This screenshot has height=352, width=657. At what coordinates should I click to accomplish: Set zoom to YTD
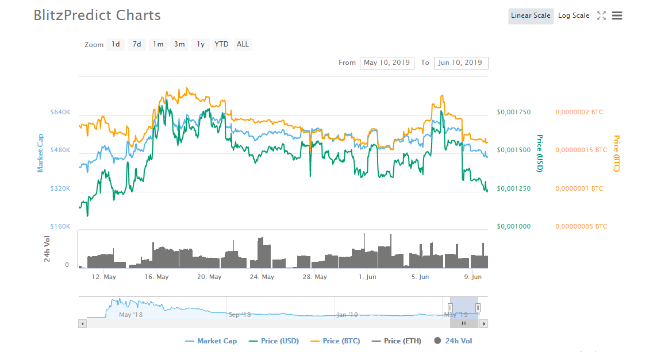(x=221, y=44)
